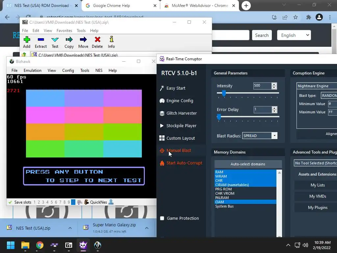Open 7-Zip Favorites menu
Screen dimensions: 337x253
[x=64, y=31]
